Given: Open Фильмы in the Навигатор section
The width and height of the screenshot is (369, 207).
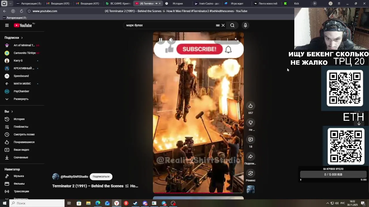Looking at the screenshot, I should pos(22,184).
